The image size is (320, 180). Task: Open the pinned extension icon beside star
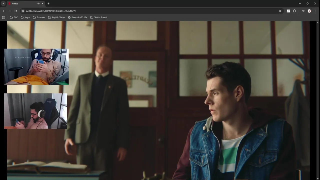click(x=288, y=11)
